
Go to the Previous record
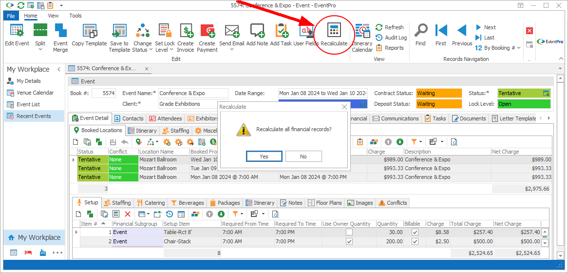coord(462,35)
